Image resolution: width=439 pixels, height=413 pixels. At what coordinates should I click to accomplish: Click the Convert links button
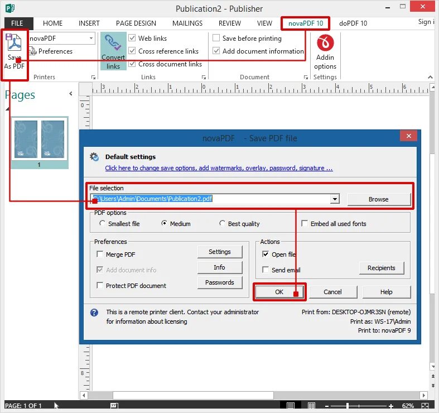point(113,51)
